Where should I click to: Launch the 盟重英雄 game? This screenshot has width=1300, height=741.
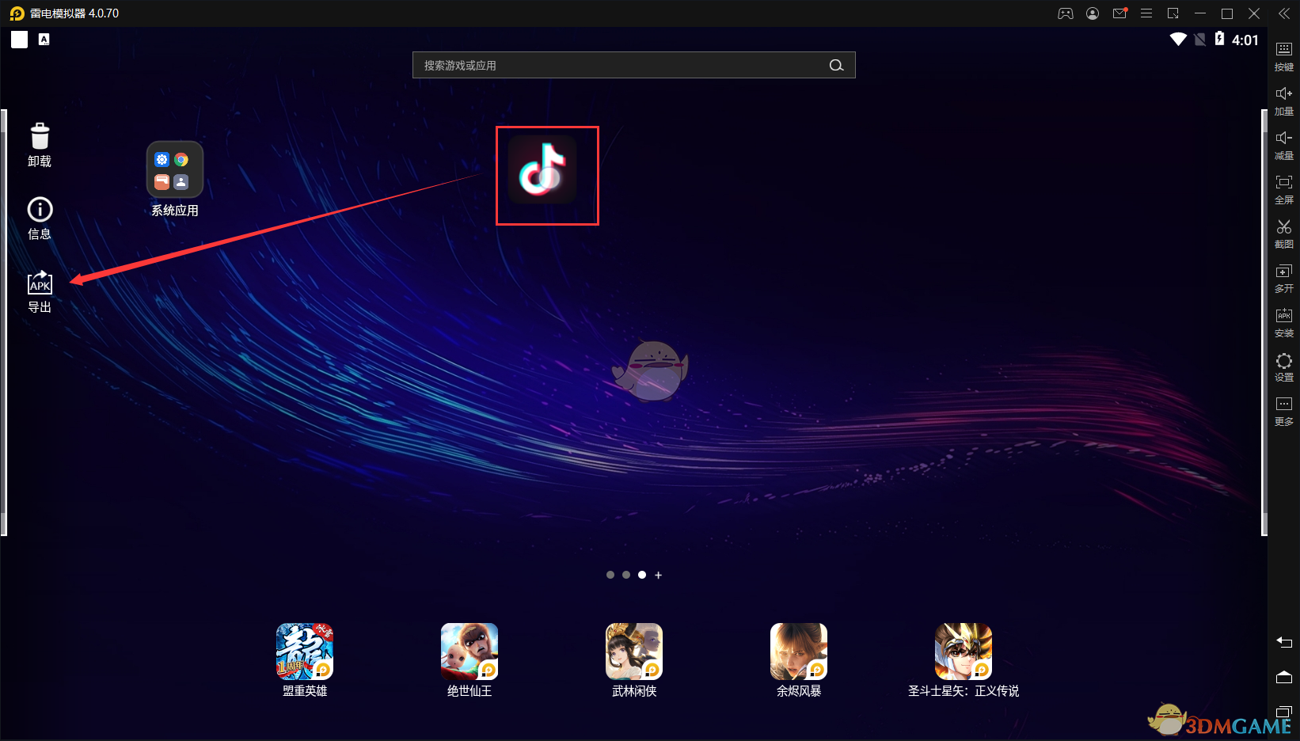(x=305, y=652)
